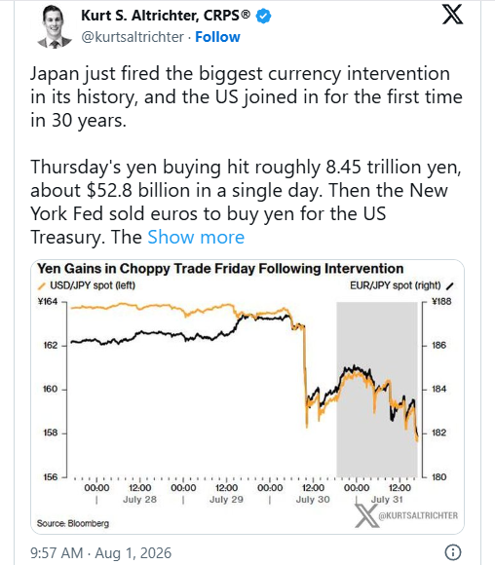Click the July 30 axis label
The image size is (495, 565).
(x=313, y=500)
